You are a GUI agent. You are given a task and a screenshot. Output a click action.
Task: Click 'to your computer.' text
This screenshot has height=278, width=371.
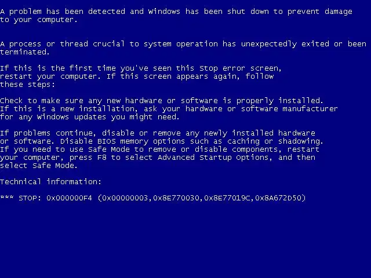click(39, 20)
